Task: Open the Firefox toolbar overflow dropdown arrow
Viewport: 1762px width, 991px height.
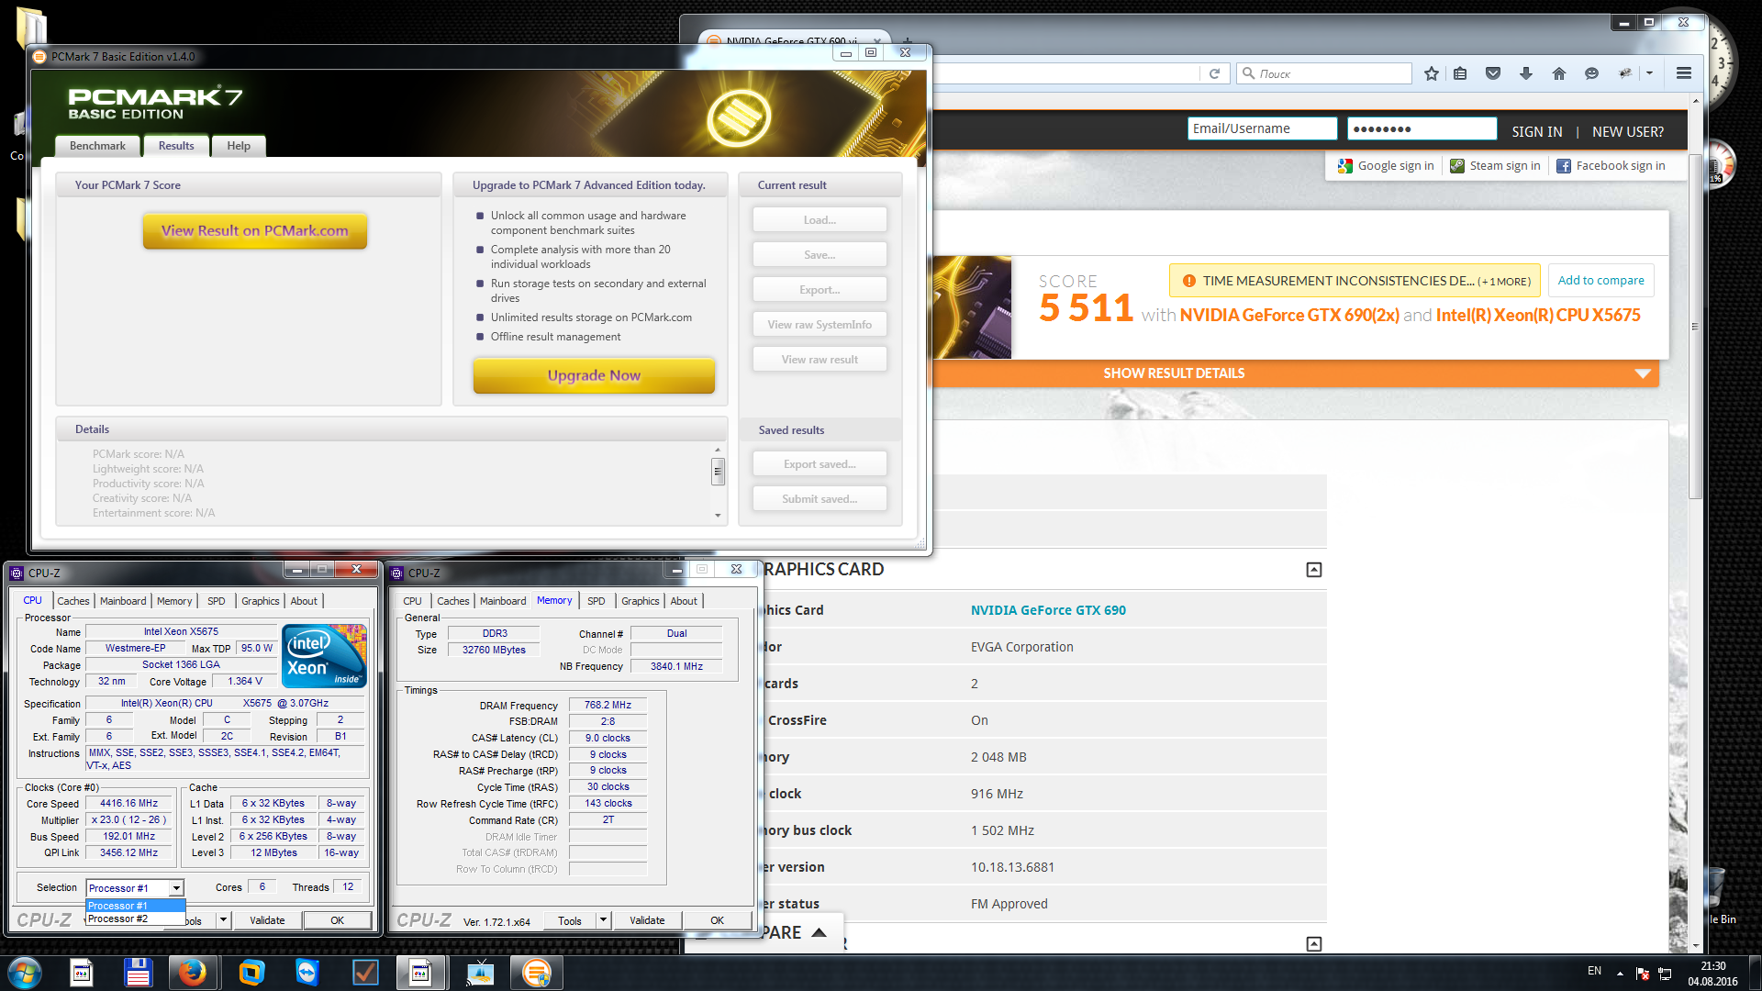Action: [x=1650, y=73]
